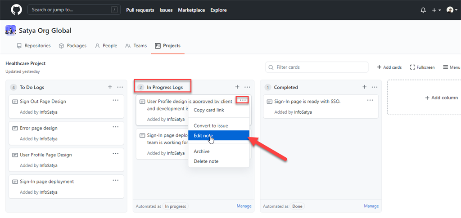Screen dimensions: 461x218
Task: Add a note to To Do Logs column
Action: 110,87
